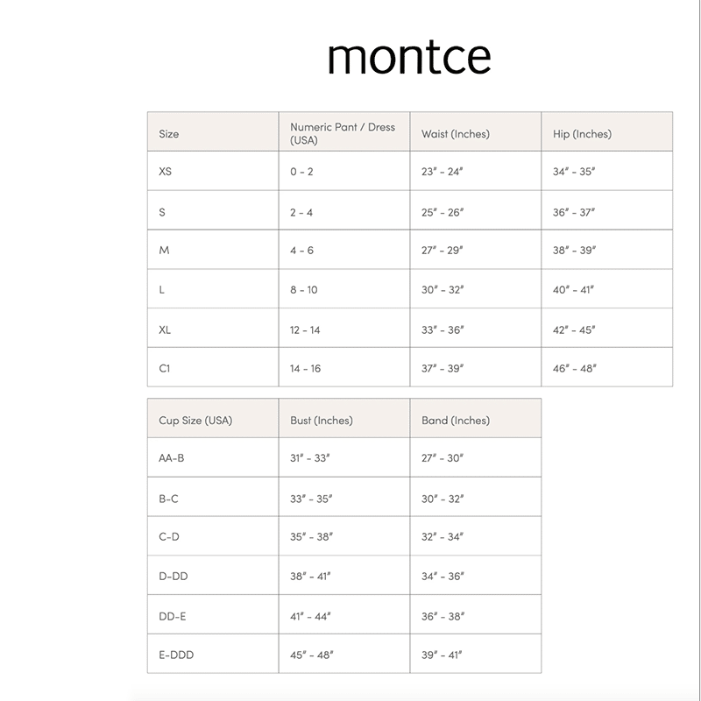Select the AA-B cup size row
This screenshot has width=701, height=701.
(x=172, y=458)
